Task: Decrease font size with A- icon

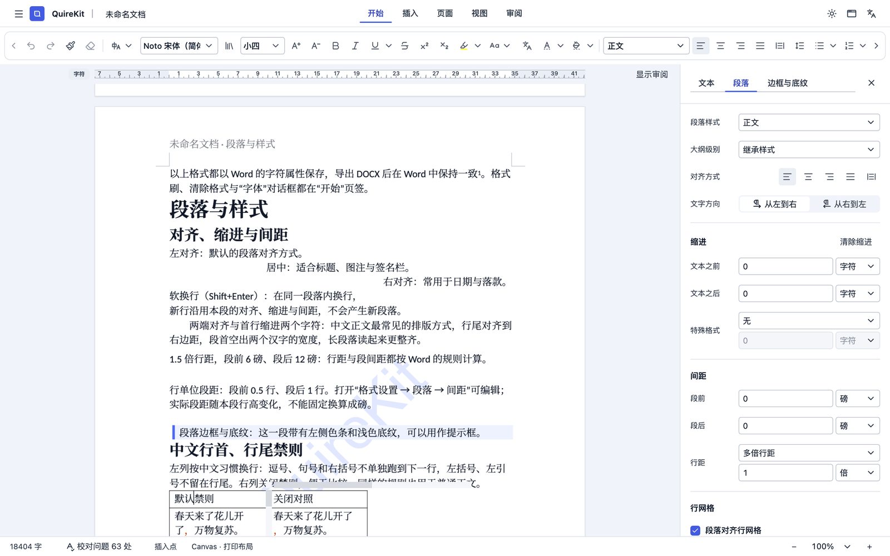Action: click(x=315, y=46)
